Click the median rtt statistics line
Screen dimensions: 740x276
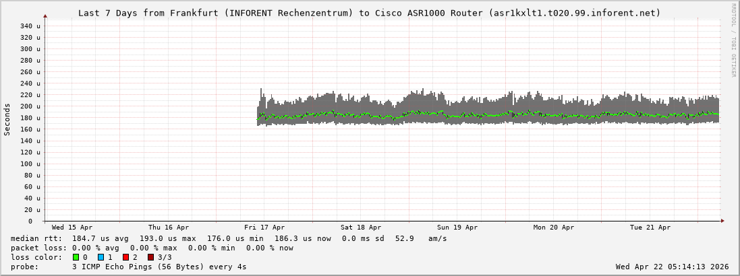[x=229, y=238]
